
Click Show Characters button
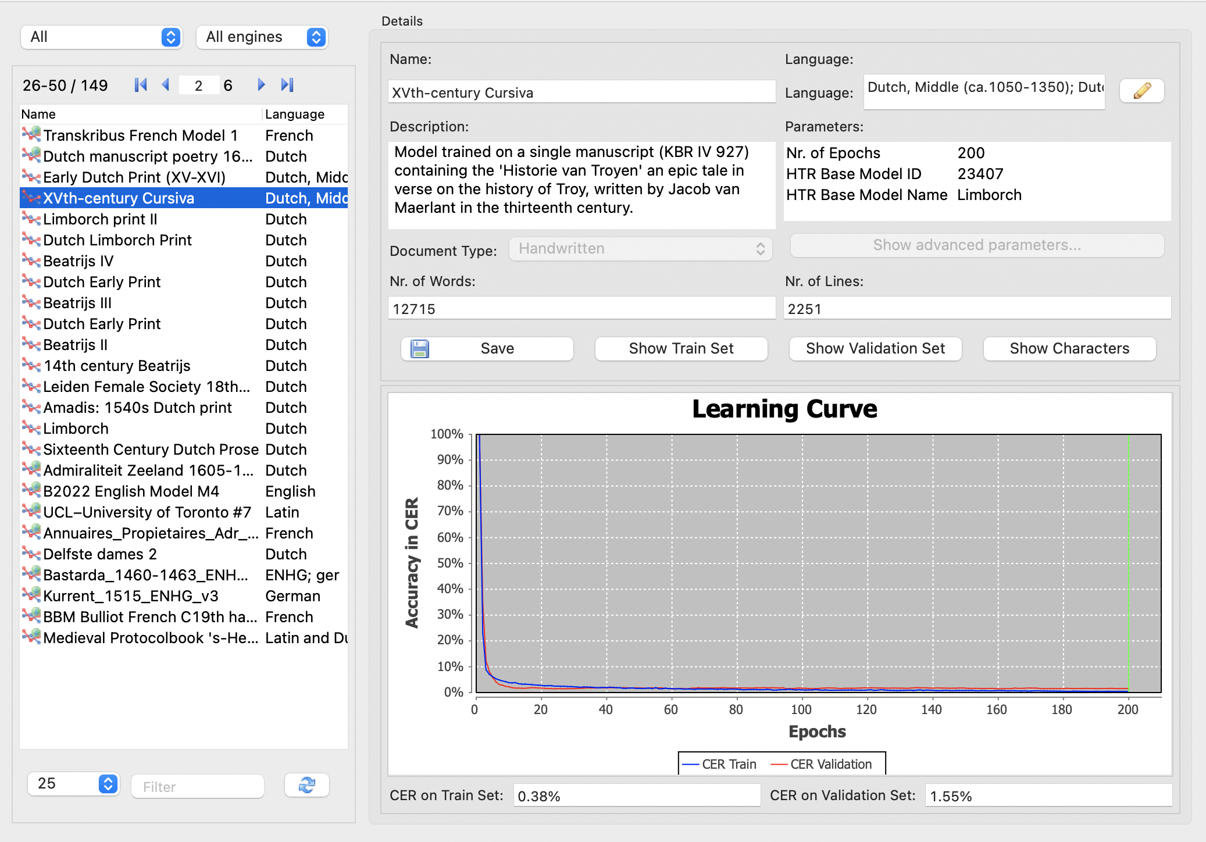click(1070, 349)
